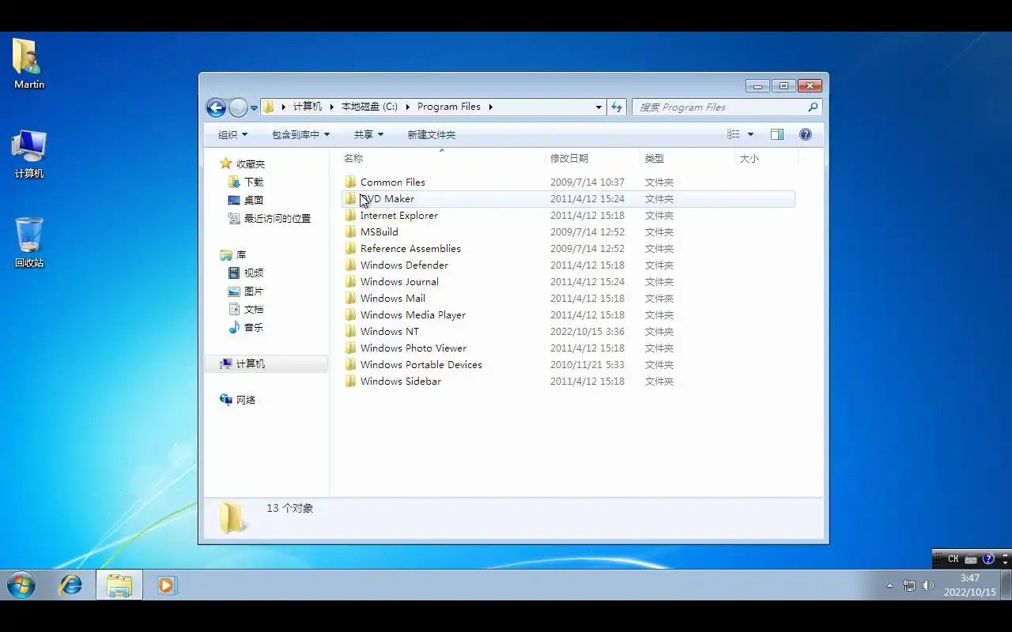
Task: Click the blue help question mark icon
Action: [806, 135]
